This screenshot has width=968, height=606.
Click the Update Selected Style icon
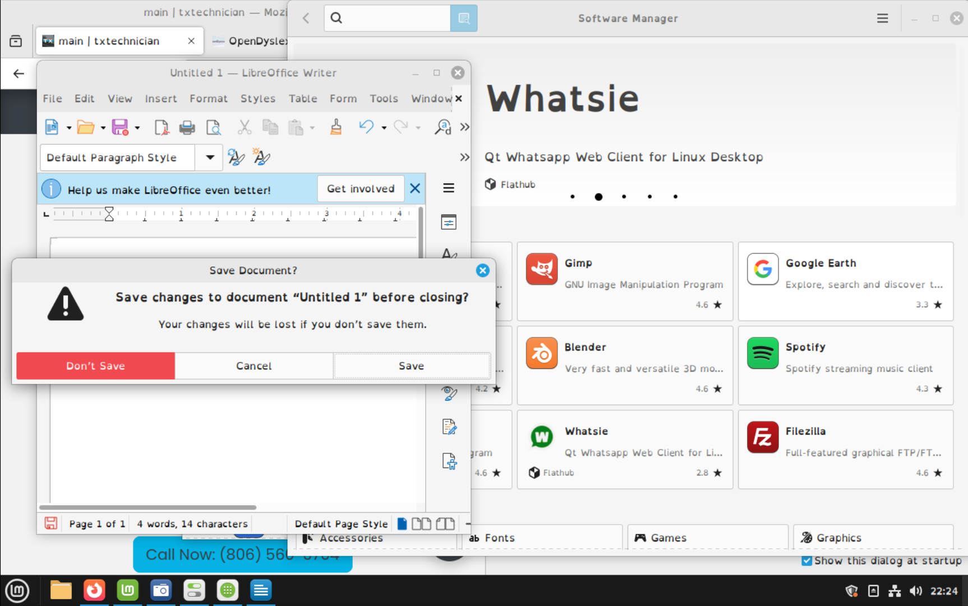(x=236, y=157)
